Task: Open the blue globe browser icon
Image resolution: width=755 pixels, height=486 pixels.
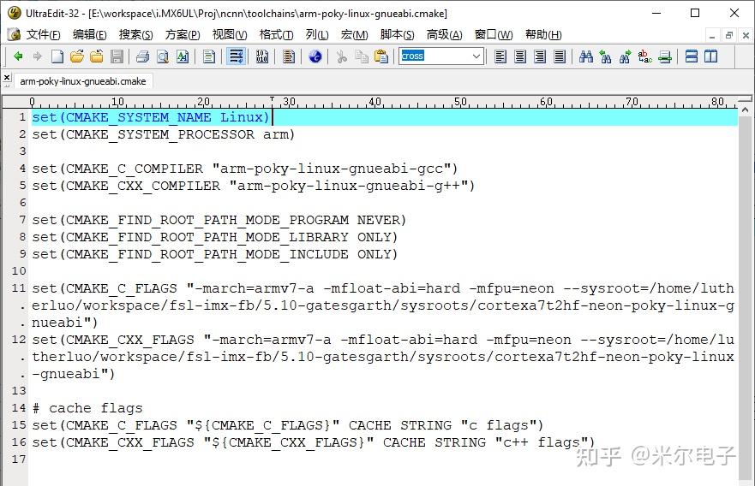Action: (x=315, y=56)
